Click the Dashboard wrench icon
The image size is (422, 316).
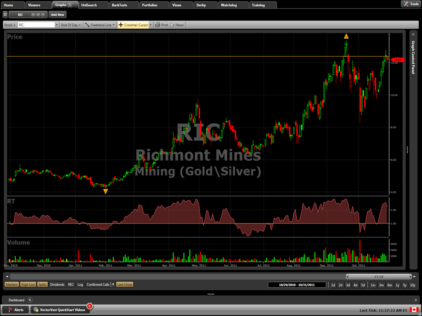coord(30,300)
